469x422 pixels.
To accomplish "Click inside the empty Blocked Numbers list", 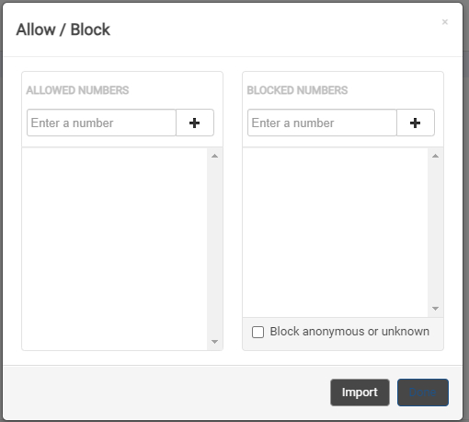I will click(336, 232).
